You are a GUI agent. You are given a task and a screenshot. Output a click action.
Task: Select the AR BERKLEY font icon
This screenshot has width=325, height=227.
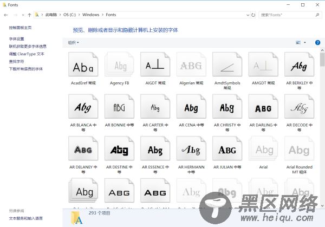pyautogui.click(x=299, y=64)
